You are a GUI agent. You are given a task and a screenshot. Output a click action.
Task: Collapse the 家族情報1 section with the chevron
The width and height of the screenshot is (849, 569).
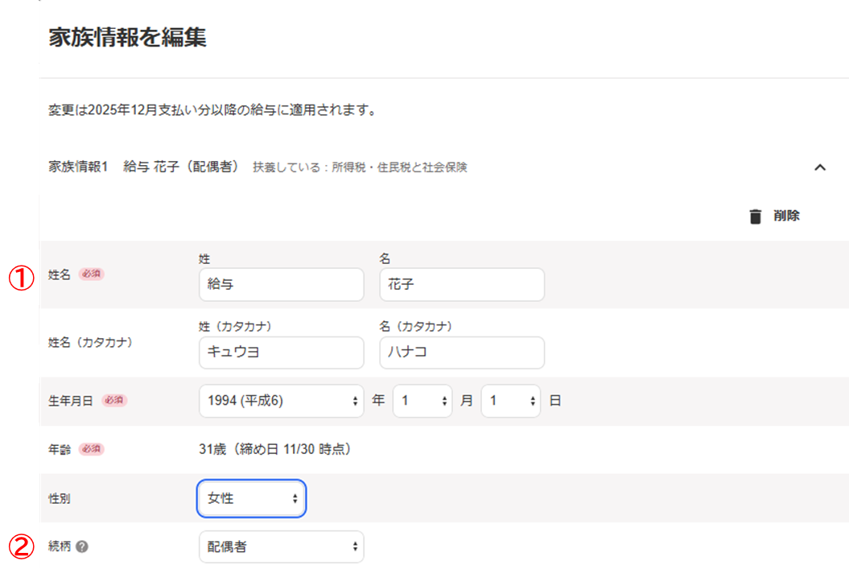[x=820, y=167]
